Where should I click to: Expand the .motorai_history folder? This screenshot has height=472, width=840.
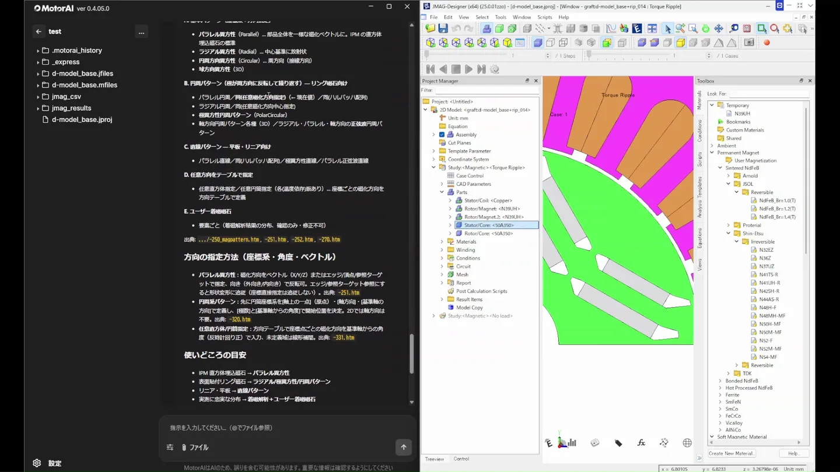pos(38,51)
